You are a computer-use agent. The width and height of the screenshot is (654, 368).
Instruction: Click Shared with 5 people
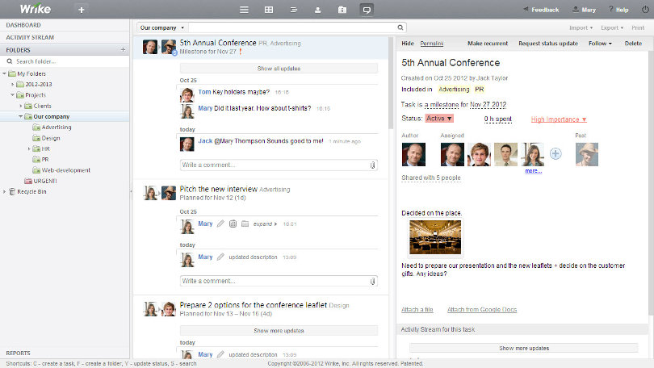tap(431, 178)
